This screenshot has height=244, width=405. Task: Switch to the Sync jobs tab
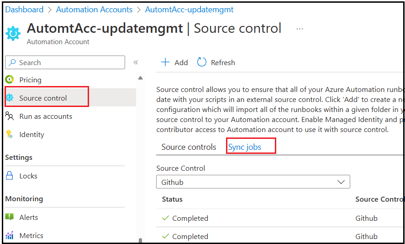245,147
